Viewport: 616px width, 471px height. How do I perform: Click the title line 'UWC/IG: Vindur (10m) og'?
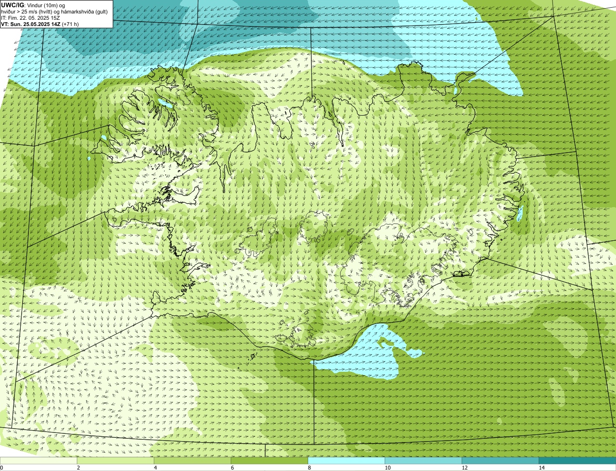(x=33, y=5)
